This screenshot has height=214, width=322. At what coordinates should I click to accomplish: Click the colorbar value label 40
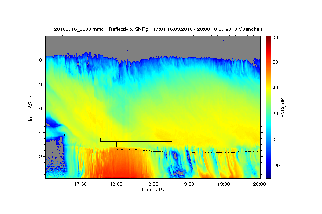coord(276,88)
